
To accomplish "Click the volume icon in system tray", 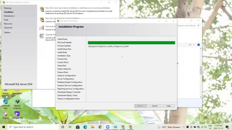I will pyautogui.click(x=206, y=127).
